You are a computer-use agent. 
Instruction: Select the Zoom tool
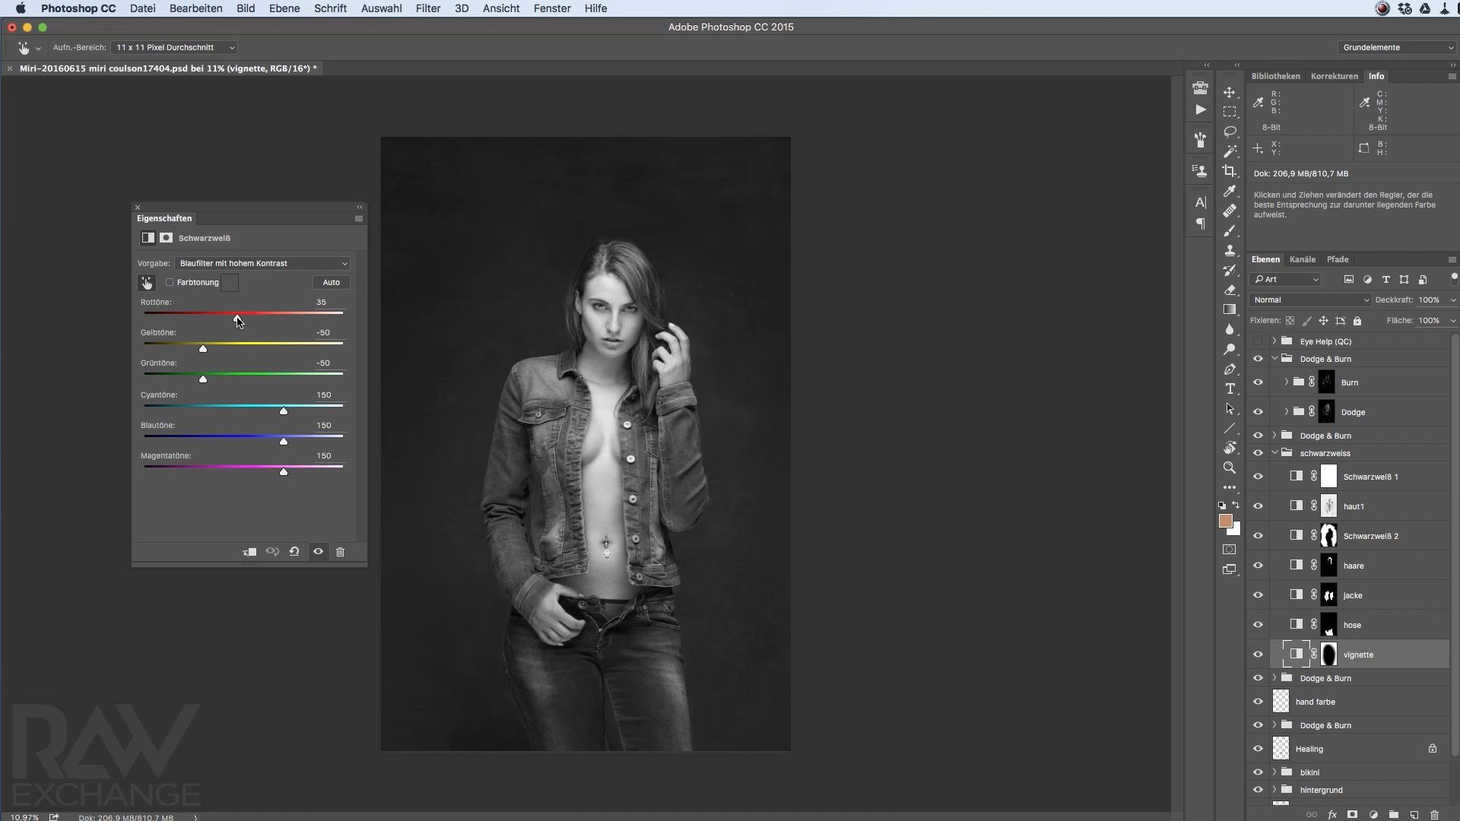(1230, 468)
